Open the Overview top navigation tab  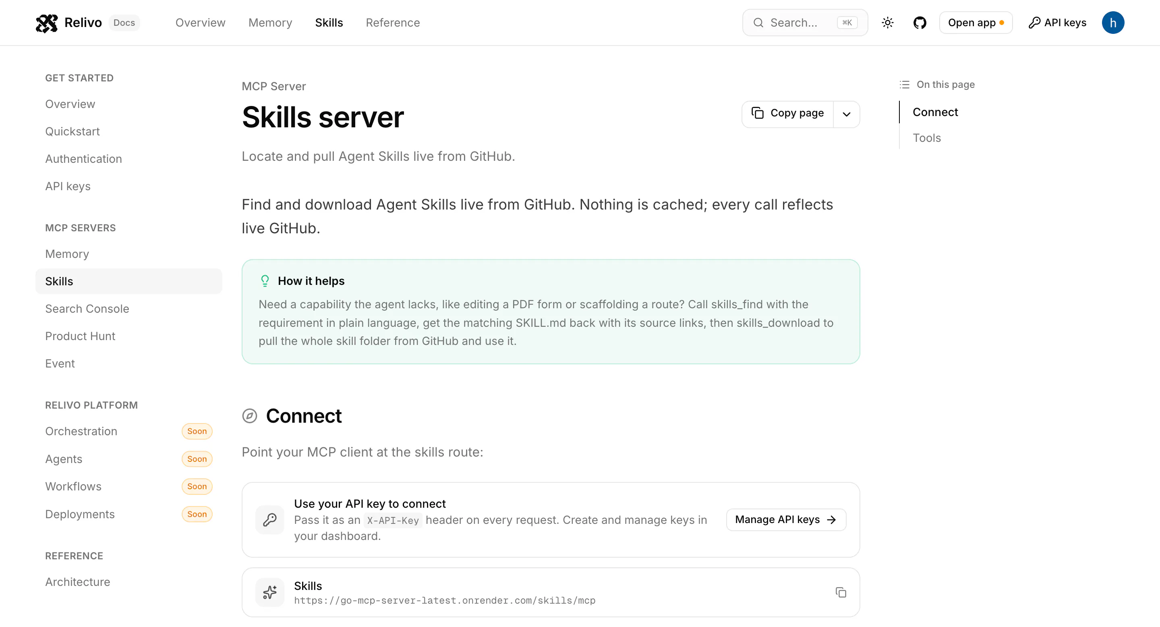pos(201,23)
